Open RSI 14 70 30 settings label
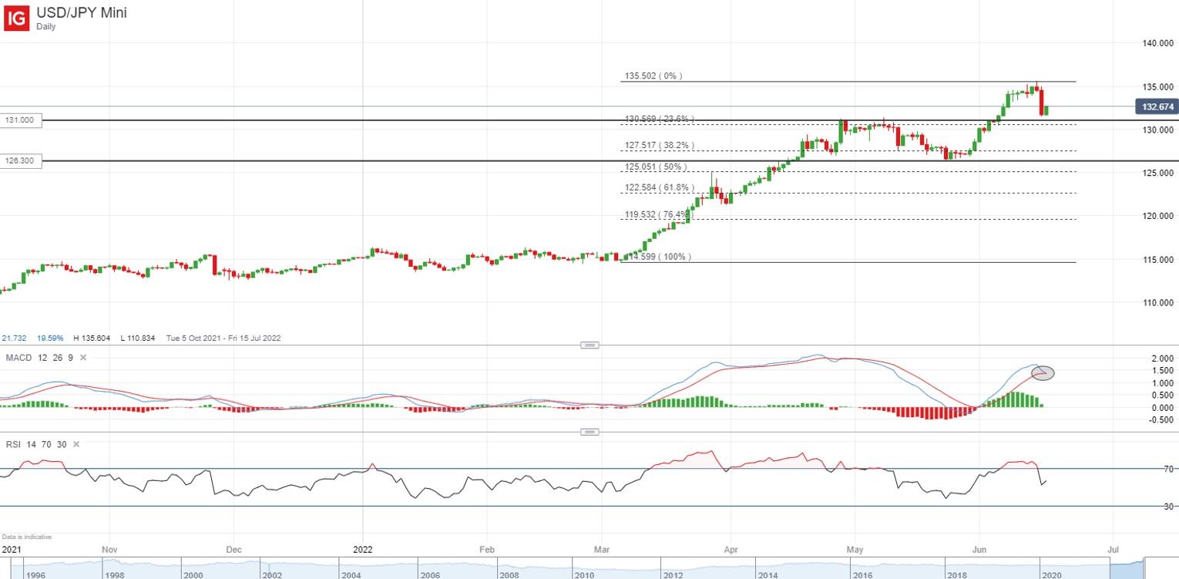The image size is (1179, 579). 36,444
